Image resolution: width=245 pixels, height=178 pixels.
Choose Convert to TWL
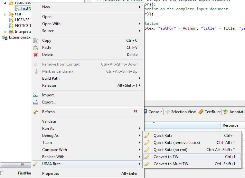pyautogui.click(x=167, y=157)
